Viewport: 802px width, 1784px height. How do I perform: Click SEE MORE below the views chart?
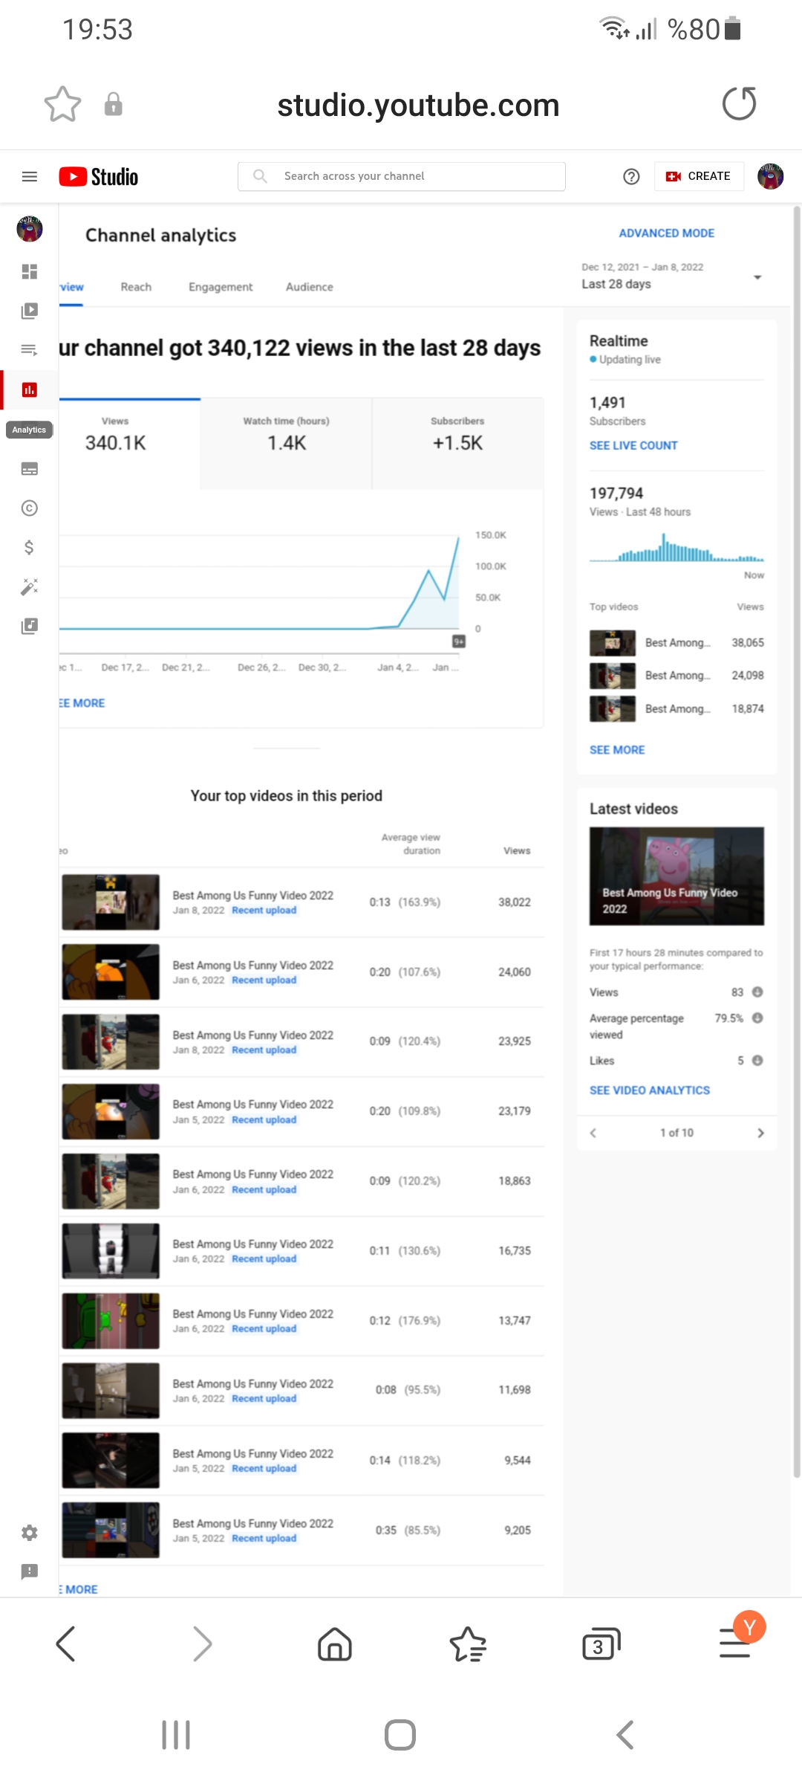(x=82, y=703)
